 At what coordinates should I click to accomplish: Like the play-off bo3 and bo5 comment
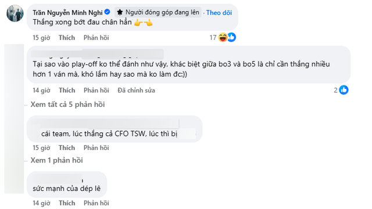[67, 91]
